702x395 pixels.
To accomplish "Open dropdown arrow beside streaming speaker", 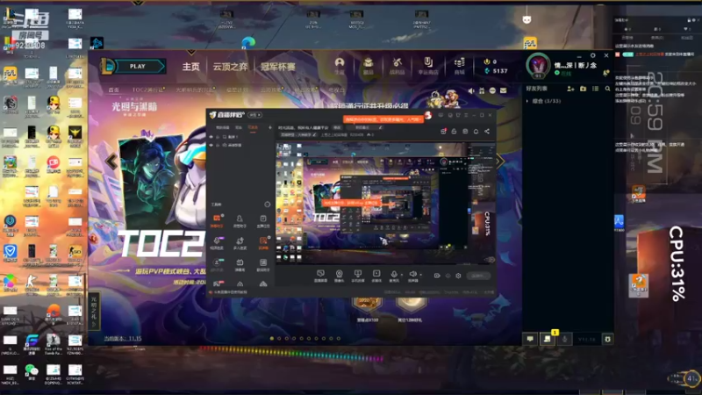I will [421, 275].
